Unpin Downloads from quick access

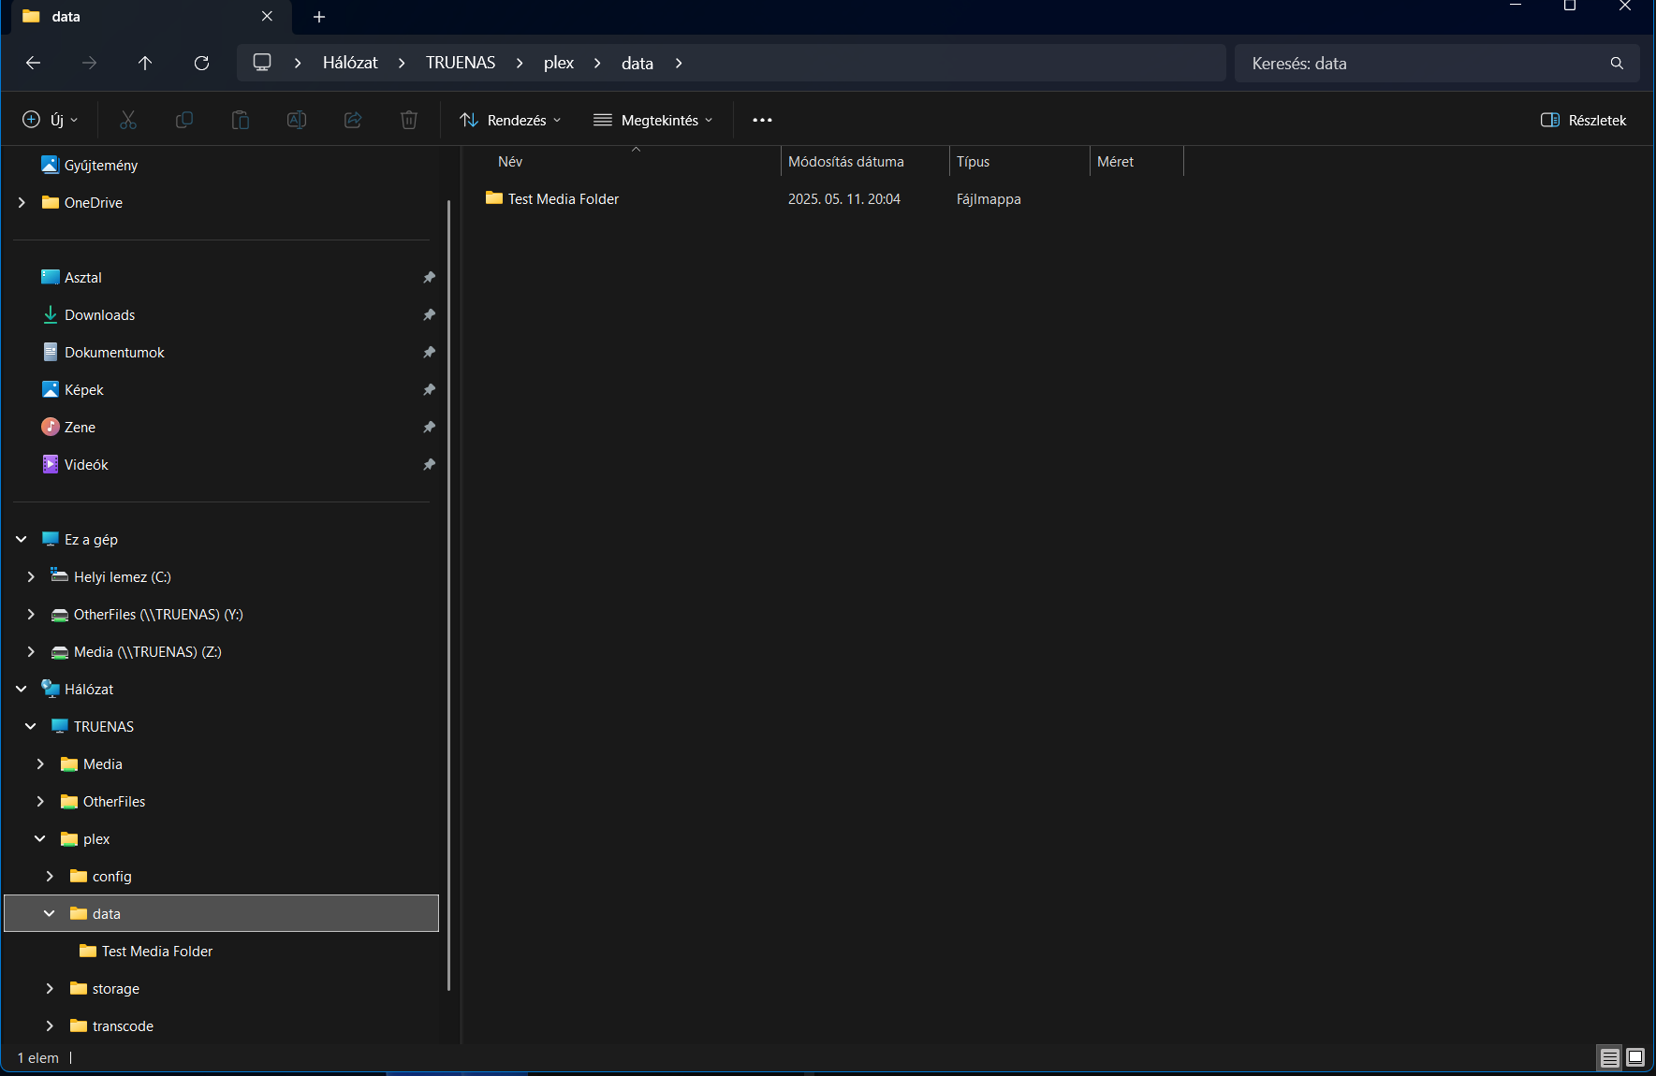tap(429, 314)
